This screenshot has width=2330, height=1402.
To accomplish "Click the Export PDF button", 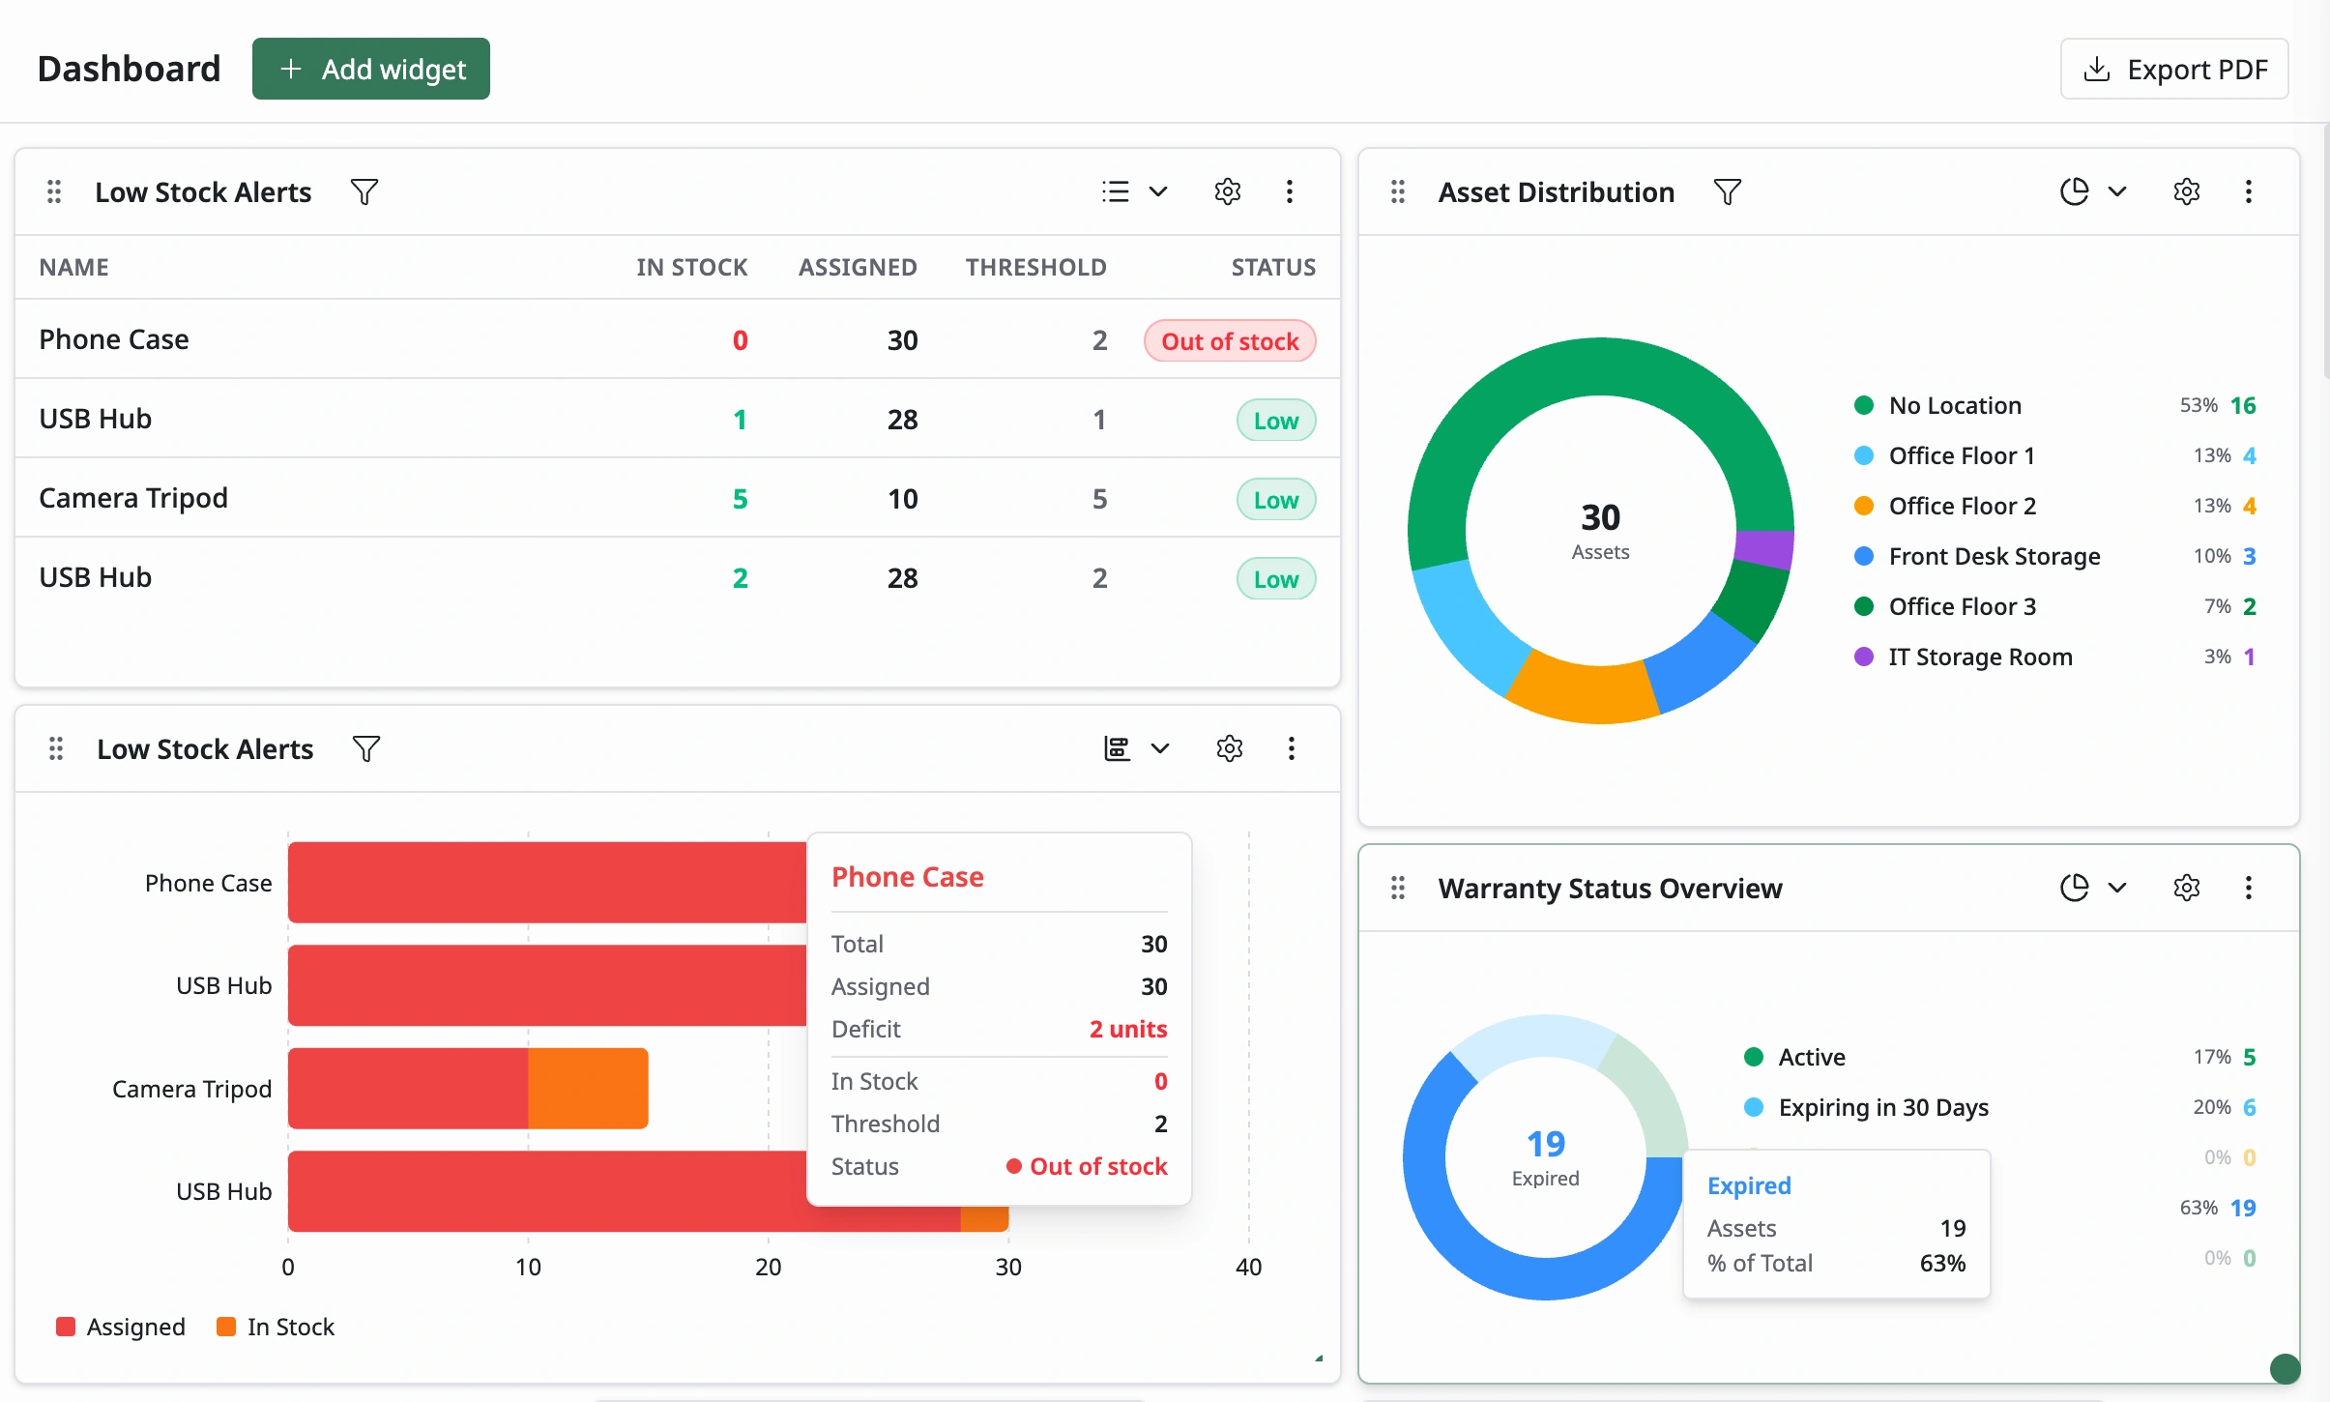I will tap(2174, 69).
